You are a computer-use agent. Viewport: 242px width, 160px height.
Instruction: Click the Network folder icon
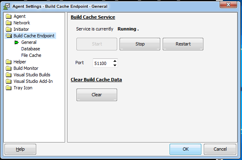tap(9, 23)
